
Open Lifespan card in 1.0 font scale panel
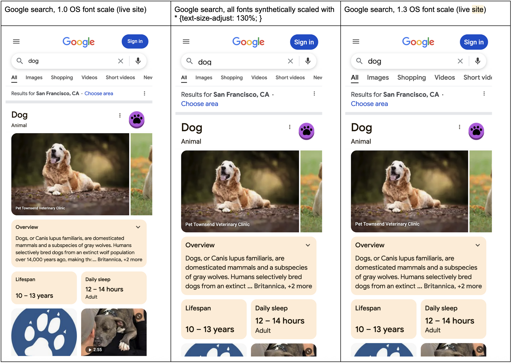pos(44,288)
